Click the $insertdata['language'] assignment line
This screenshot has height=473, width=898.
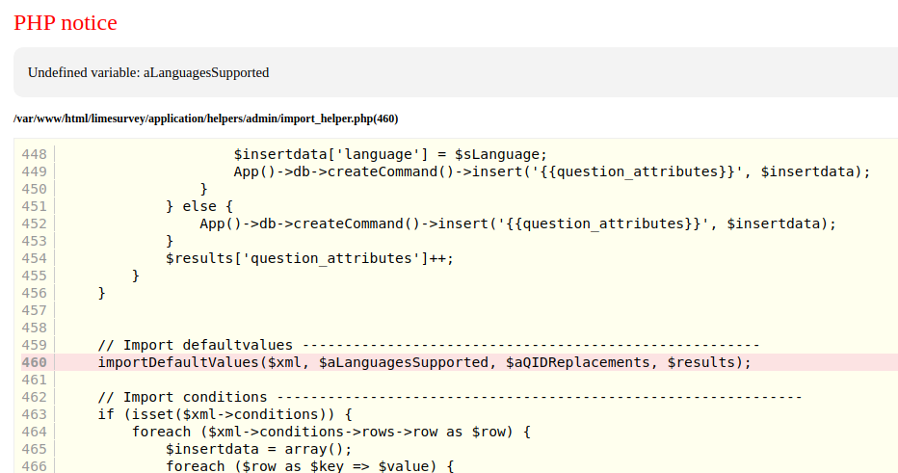click(390, 154)
